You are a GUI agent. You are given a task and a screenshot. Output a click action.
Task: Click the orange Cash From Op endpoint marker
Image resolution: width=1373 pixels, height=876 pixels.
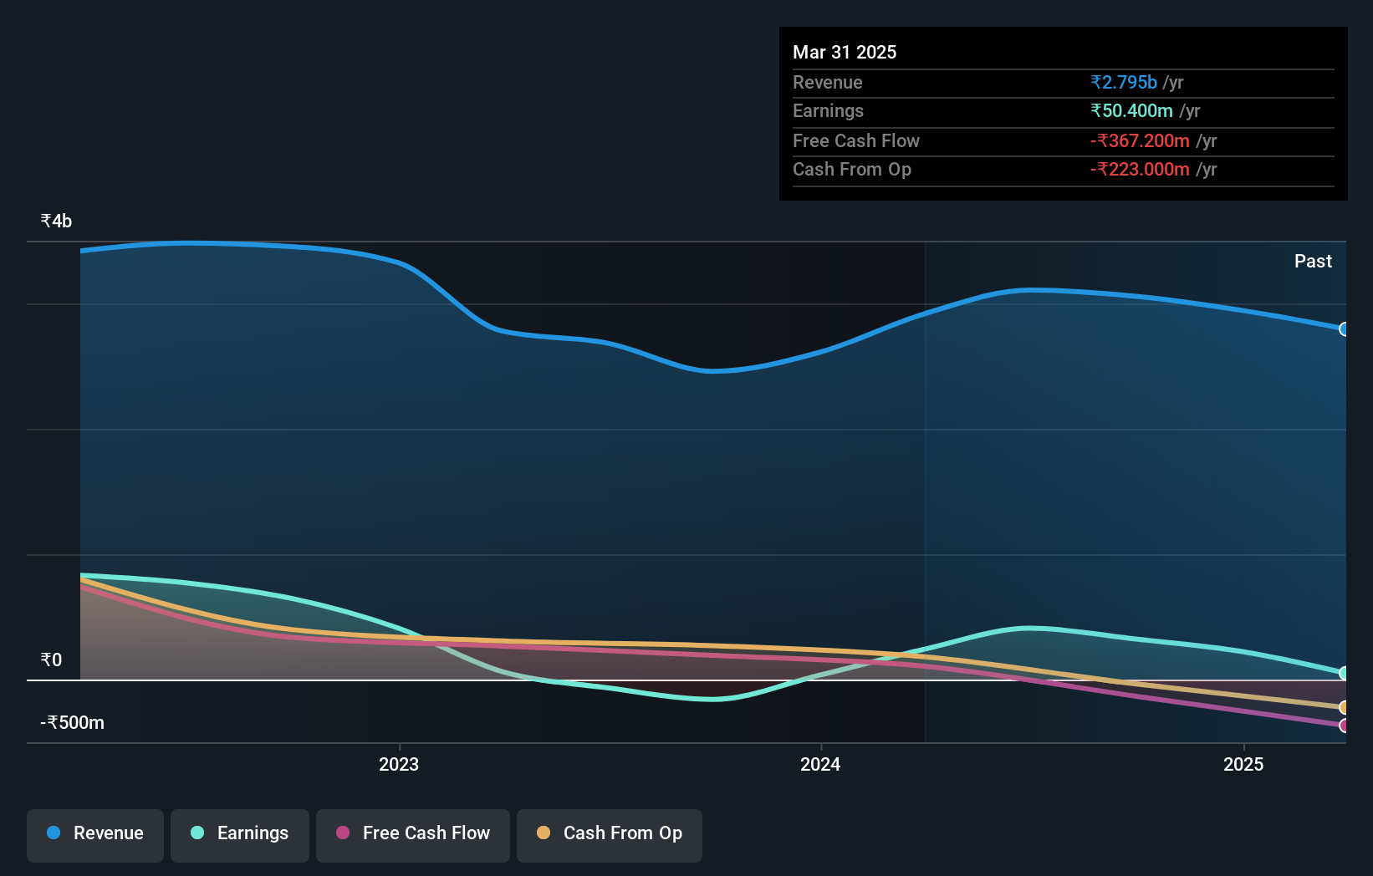tap(1344, 707)
